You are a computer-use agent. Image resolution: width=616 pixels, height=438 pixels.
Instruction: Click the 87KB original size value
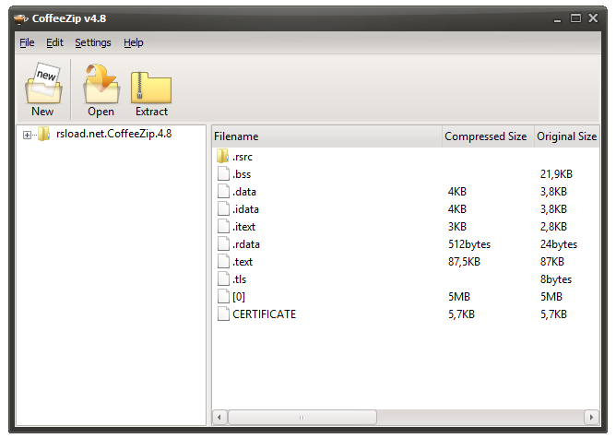click(552, 262)
